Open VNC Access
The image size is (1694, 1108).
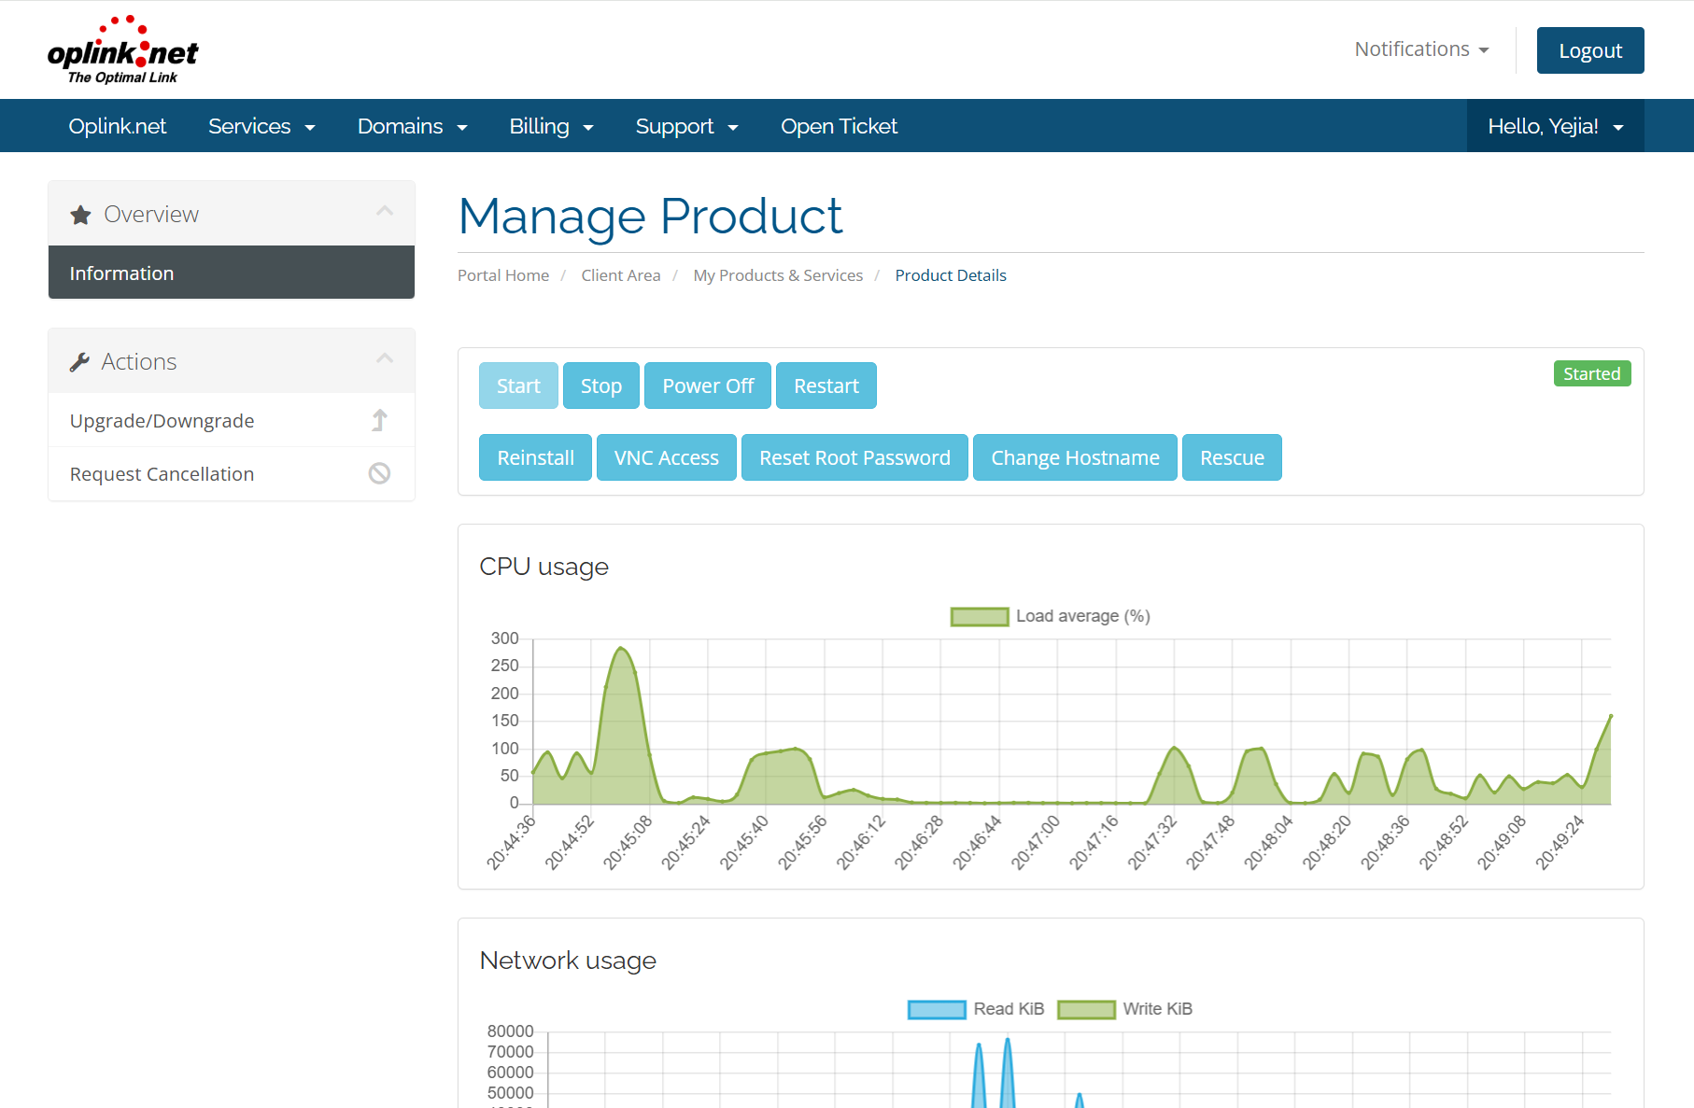click(x=667, y=457)
